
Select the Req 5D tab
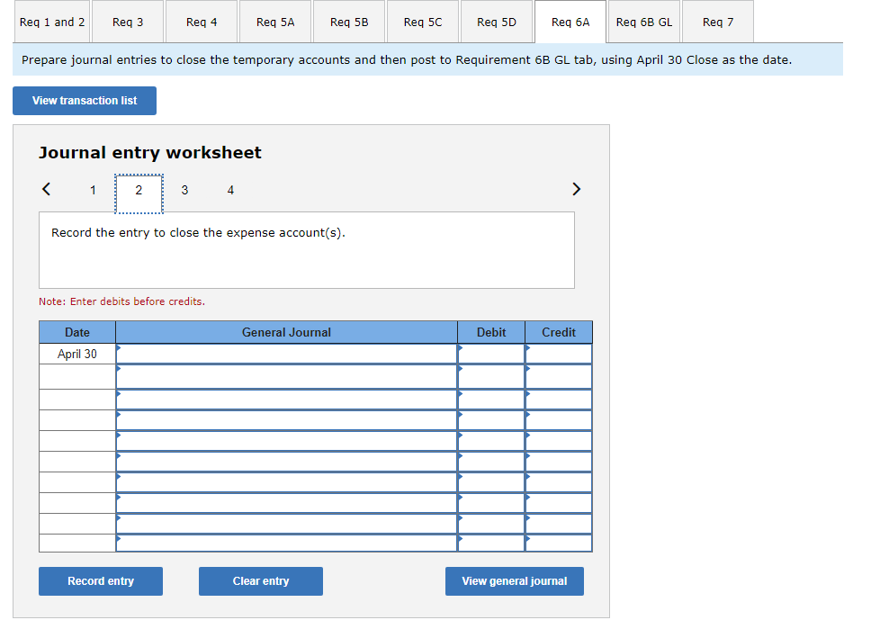point(497,22)
